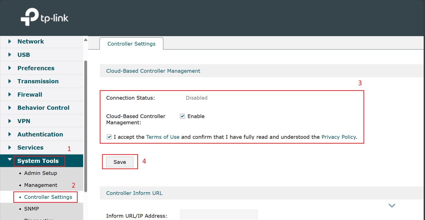
Task: Open the Privacy Policy link
Action: (x=338, y=137)
